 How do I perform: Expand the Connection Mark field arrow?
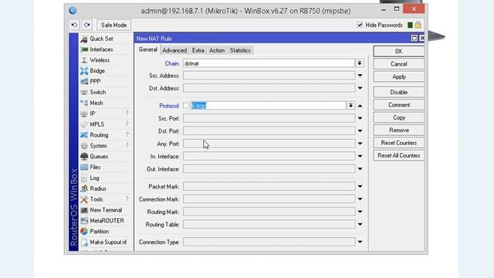point(360,199)
